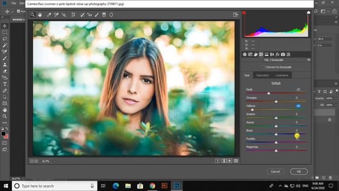The height and width of the screenshot is (191, 339).
Task: Open the Basic panel tab icon
Action: point(245,54)
